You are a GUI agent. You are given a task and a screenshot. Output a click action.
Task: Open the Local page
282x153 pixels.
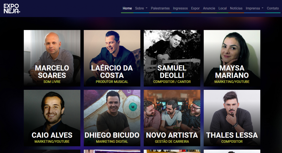click(x=223, y=8)
